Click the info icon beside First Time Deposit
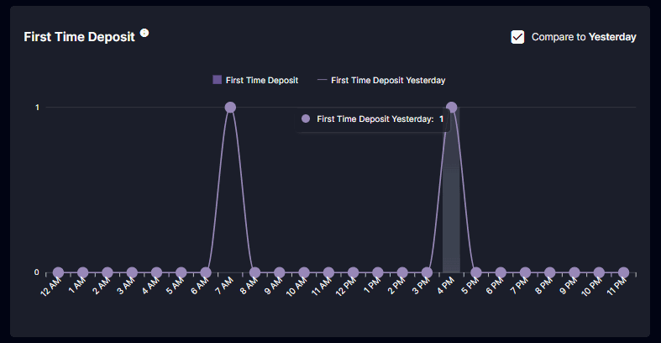 pyautogui.click(x=144, y=33)
